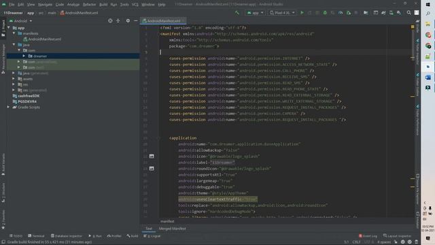Viewport: 435px width, 245px height.
Task: Click the project structure folder icon
Action: pos(366,13)
